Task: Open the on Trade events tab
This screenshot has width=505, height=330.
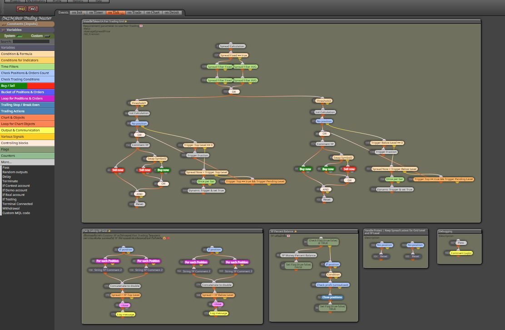Action: point(134,13)
